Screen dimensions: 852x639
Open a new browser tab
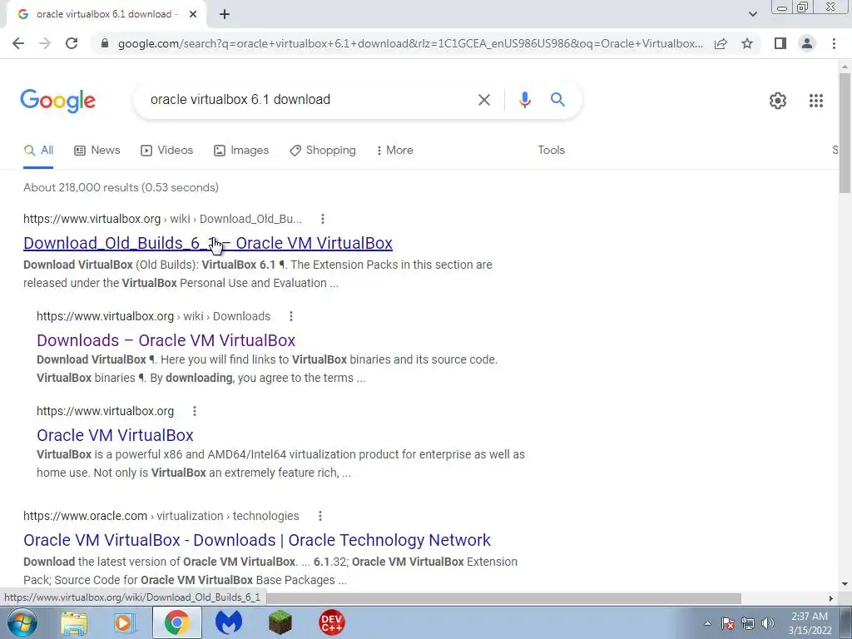[x=225, y=15]
